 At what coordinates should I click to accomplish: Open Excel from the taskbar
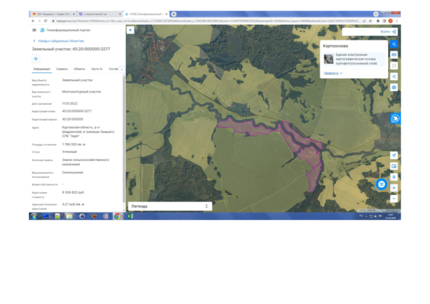(130, 216)
